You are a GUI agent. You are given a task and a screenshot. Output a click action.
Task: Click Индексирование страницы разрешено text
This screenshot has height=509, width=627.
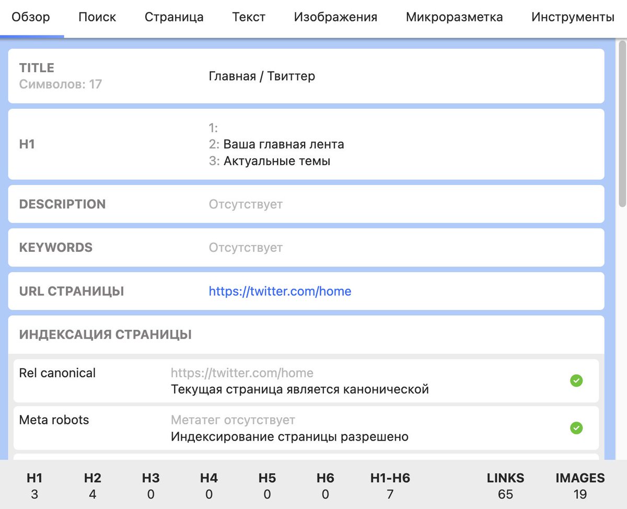(290, 436)
